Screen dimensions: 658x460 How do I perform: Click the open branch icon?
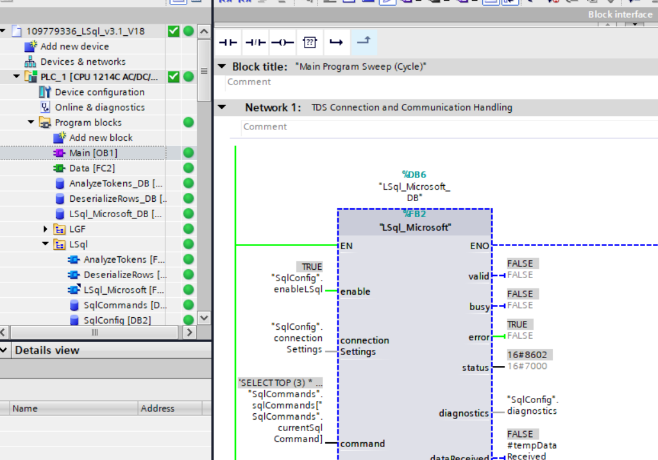pos(336,43)
